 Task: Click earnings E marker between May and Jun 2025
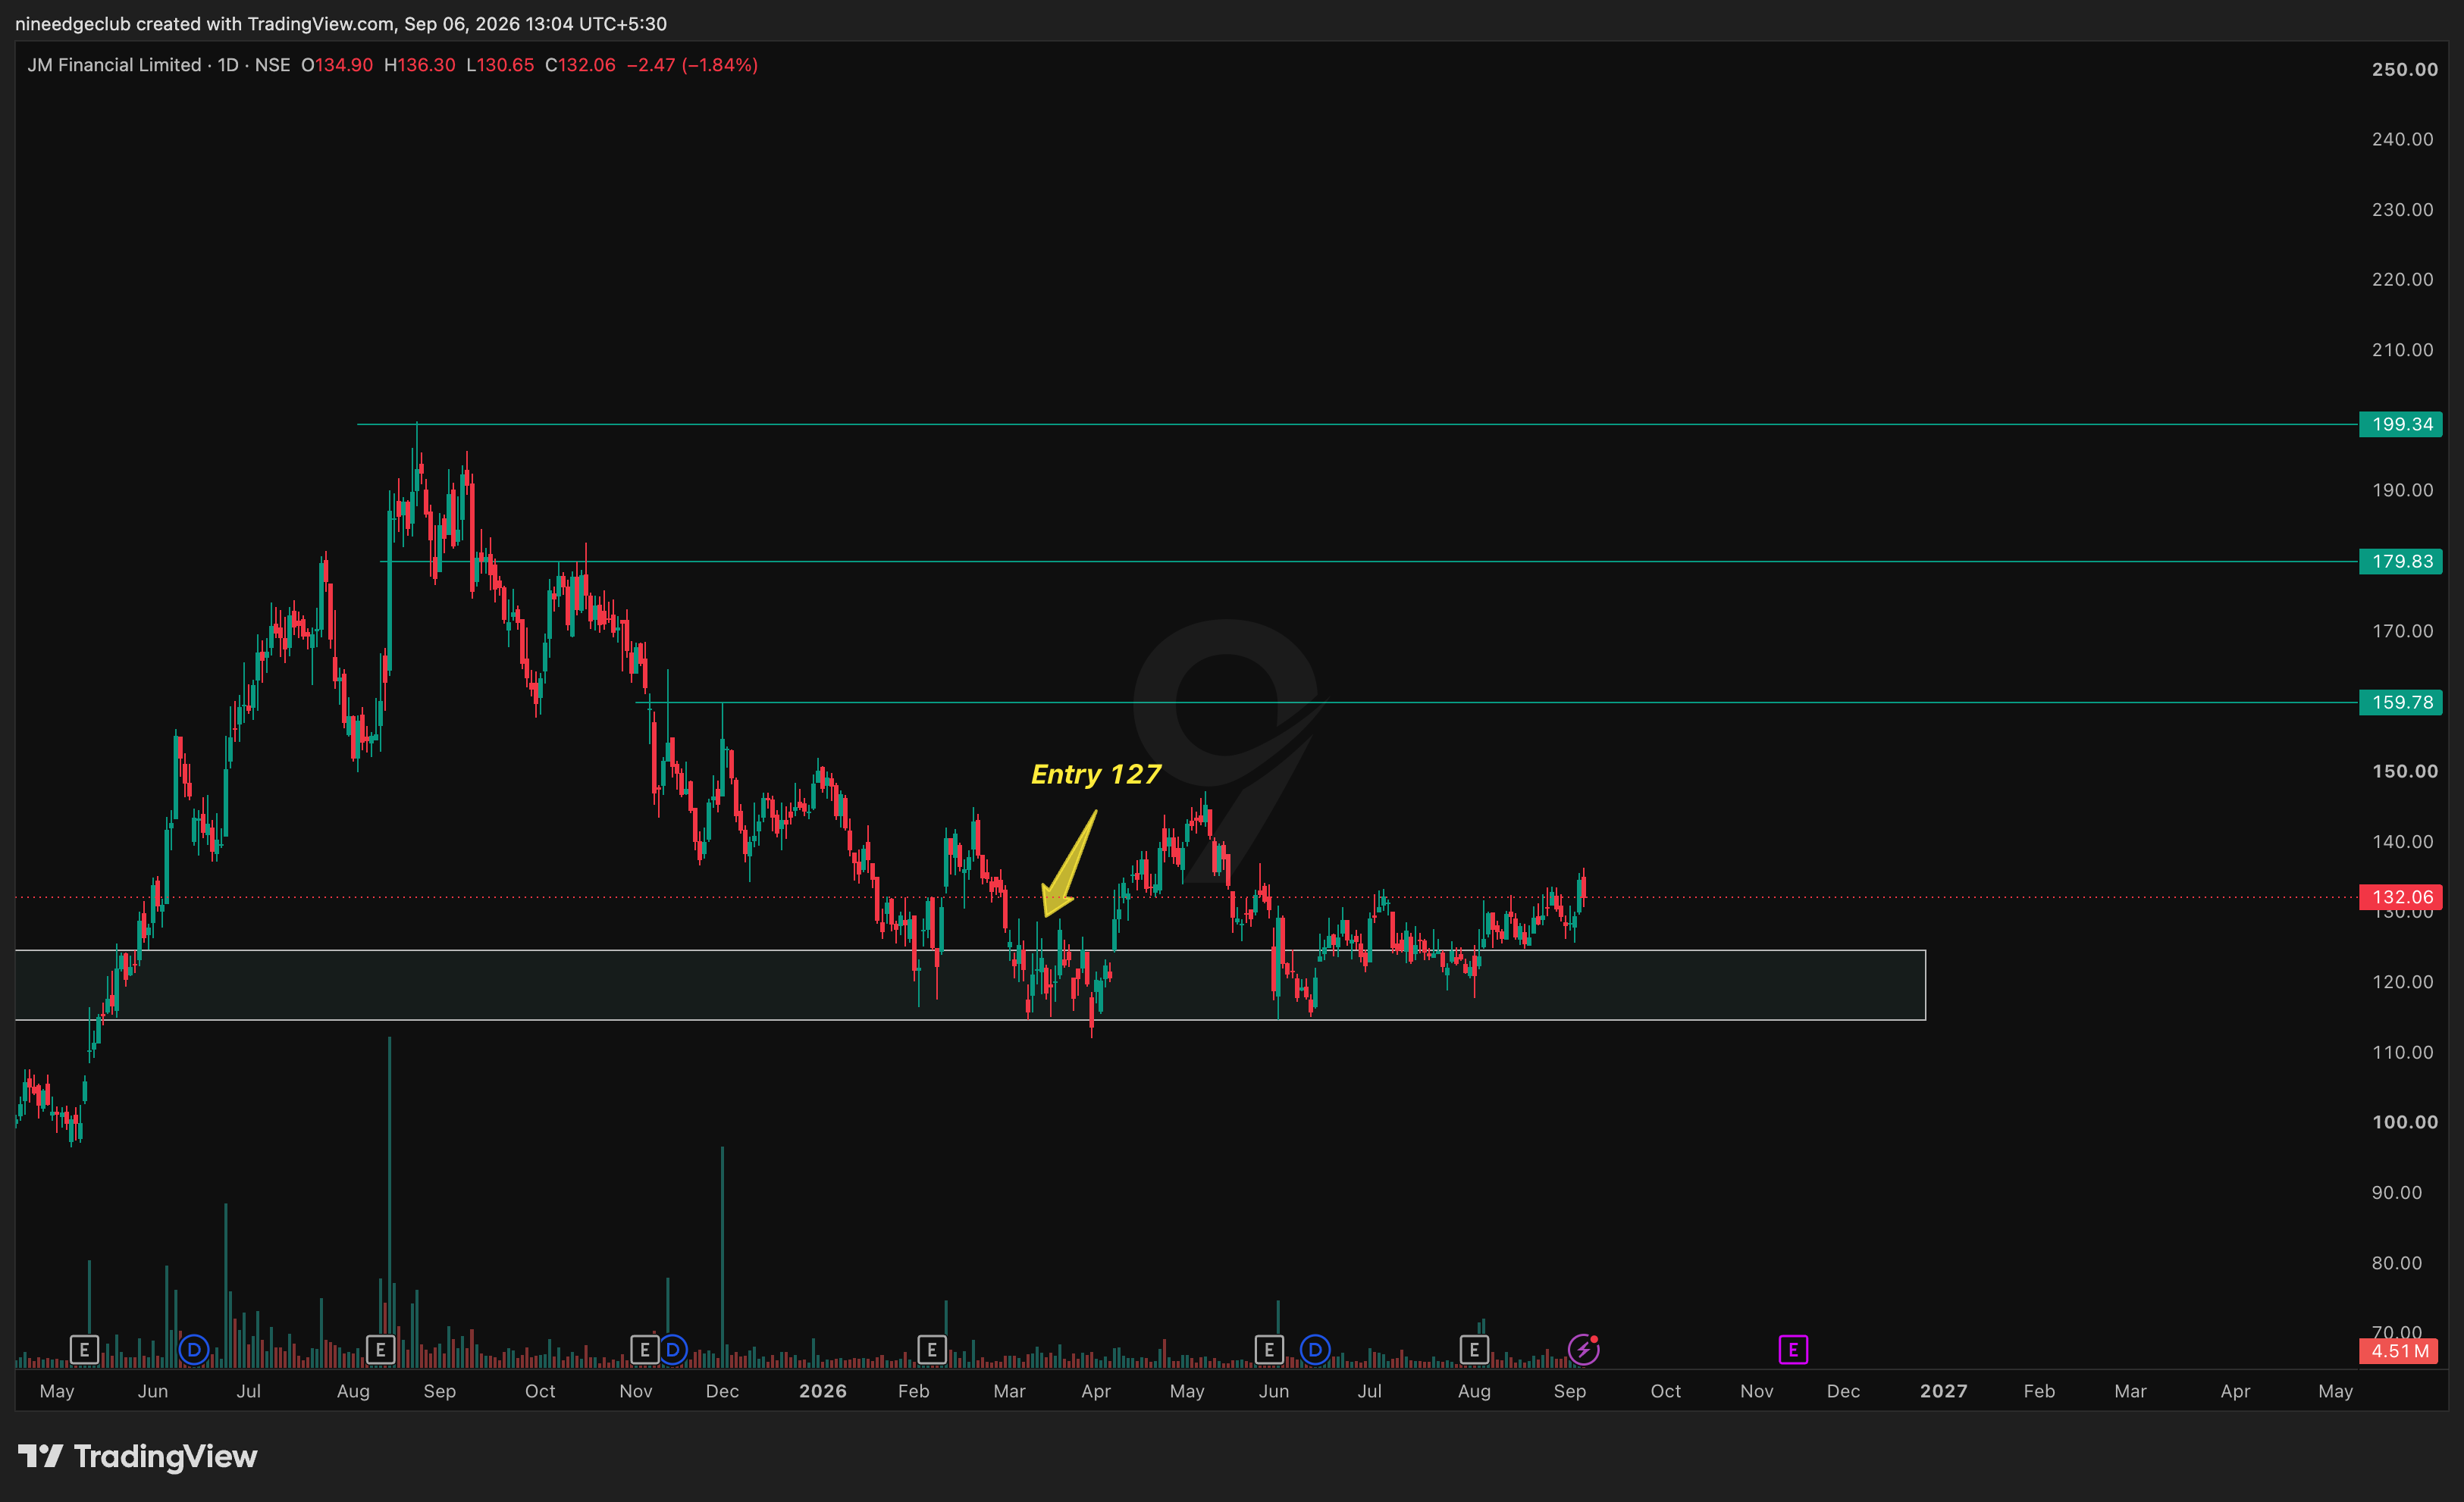pos(84,1350)
